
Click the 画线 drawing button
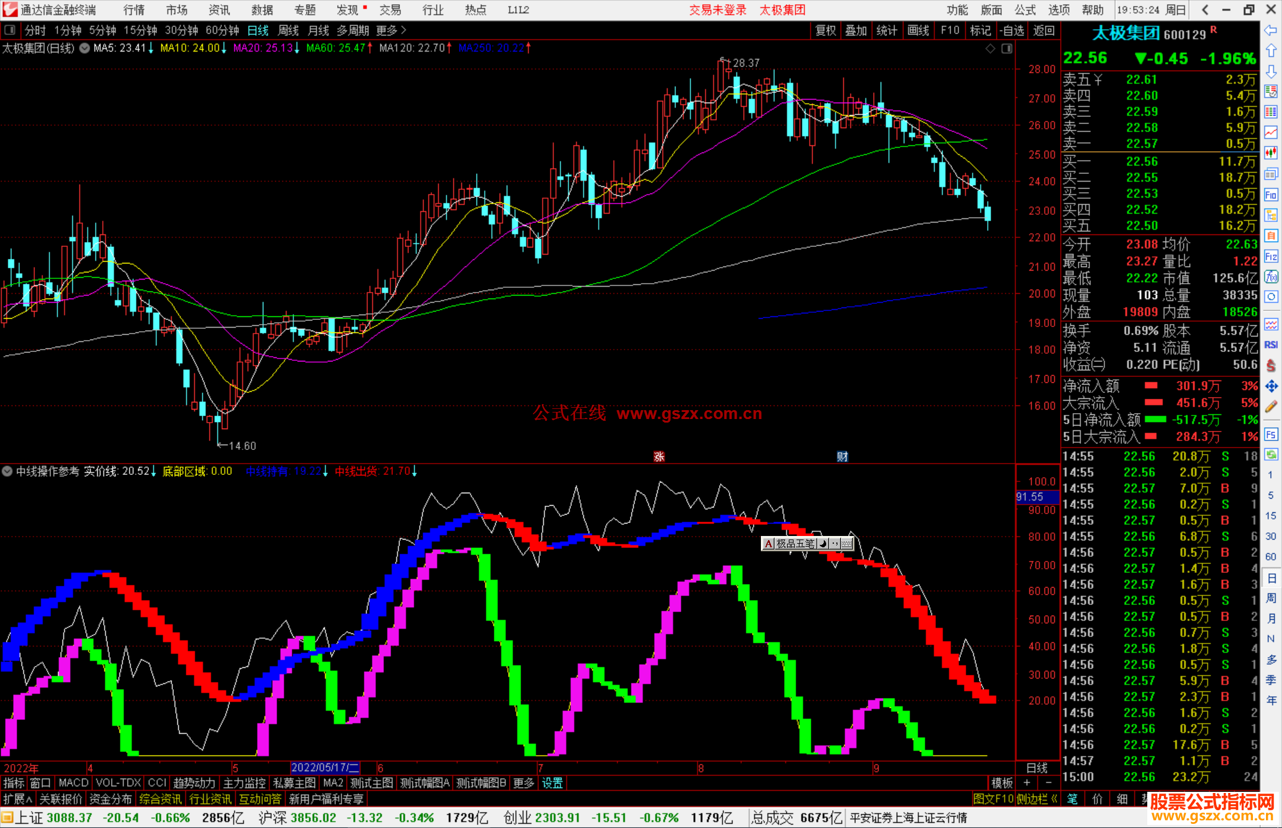click(918, 30)
